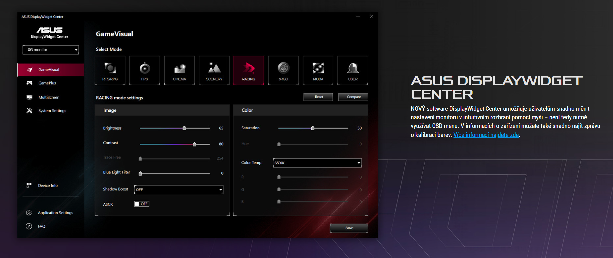Open the XG monitor device dropdown
Screen dimensions: 613x258
point(51,50)
